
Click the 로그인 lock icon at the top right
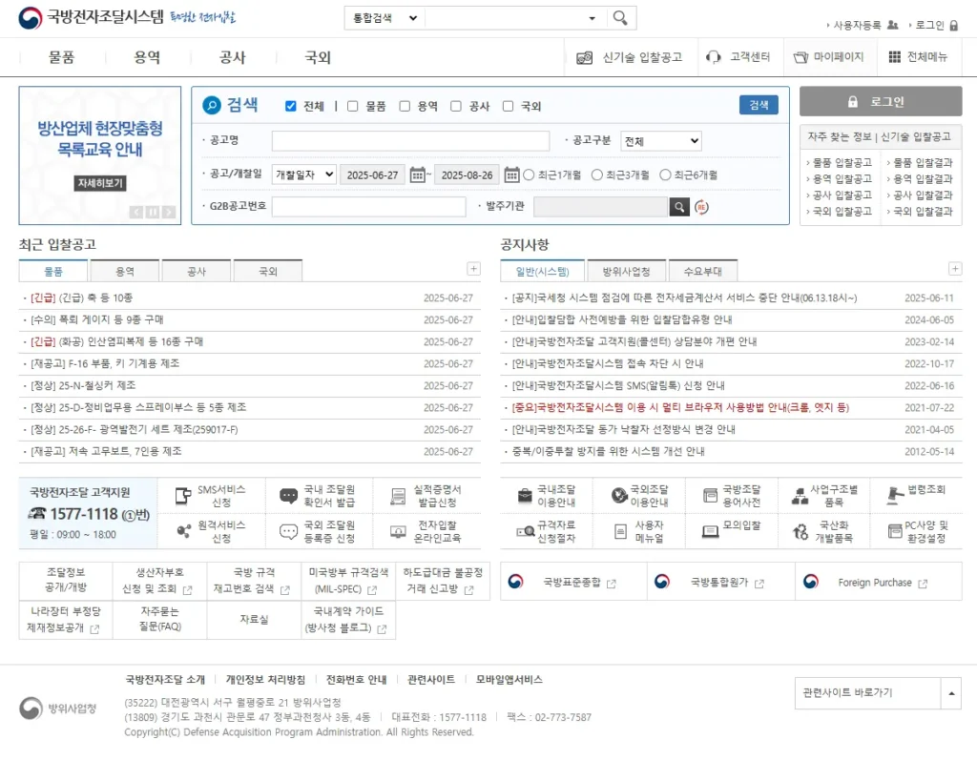[953, 26]
